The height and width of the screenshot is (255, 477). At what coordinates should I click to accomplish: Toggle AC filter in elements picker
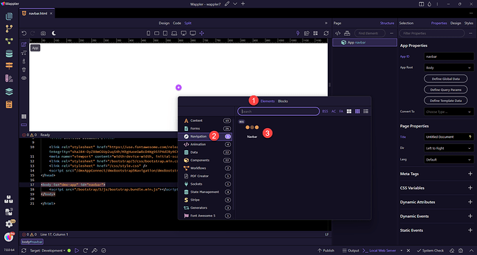[x=334, y=111]
